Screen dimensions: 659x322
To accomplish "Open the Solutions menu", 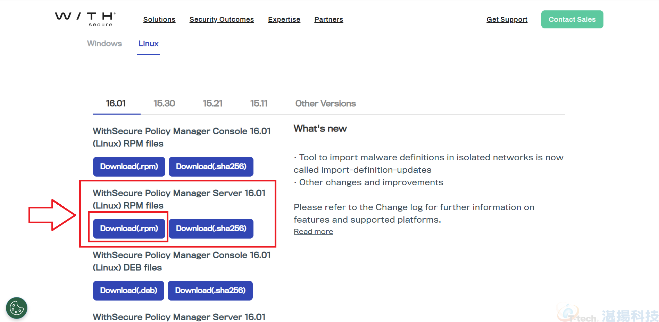I will click(159, 19).
